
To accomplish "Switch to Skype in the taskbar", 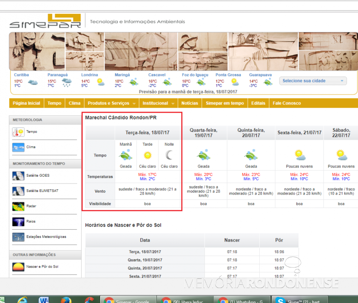I will pos(298,300).
